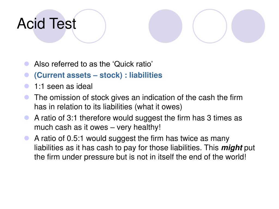Click the 'Quick ratio' quoted phrase
This screenshot has height=209, width=279.
click(x=133, y=64)
